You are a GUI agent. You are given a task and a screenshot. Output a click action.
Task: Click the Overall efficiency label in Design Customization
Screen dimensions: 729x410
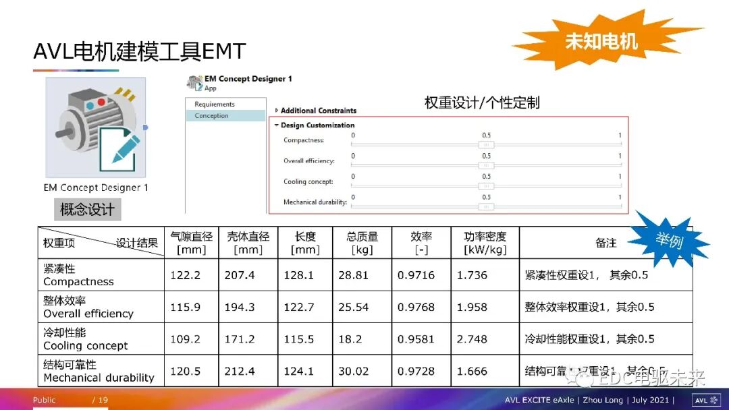[308, 160]
